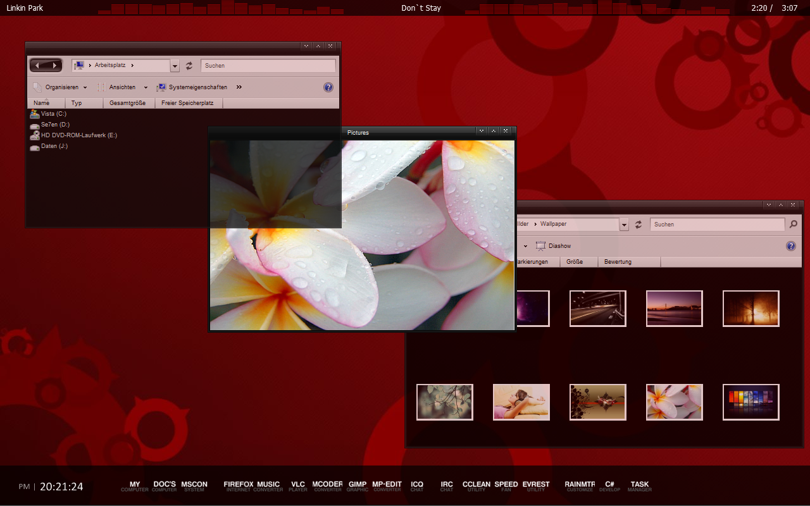810x506 pixels.
Task: Select the purple sunset bridge wallpaper thumbnail
Action: (x=675, y=309)
